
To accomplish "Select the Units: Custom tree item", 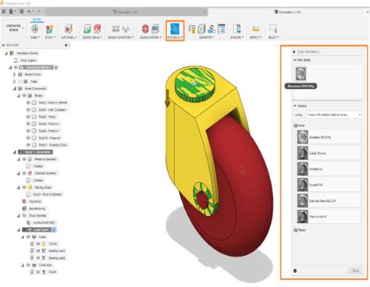I will 28,60.
